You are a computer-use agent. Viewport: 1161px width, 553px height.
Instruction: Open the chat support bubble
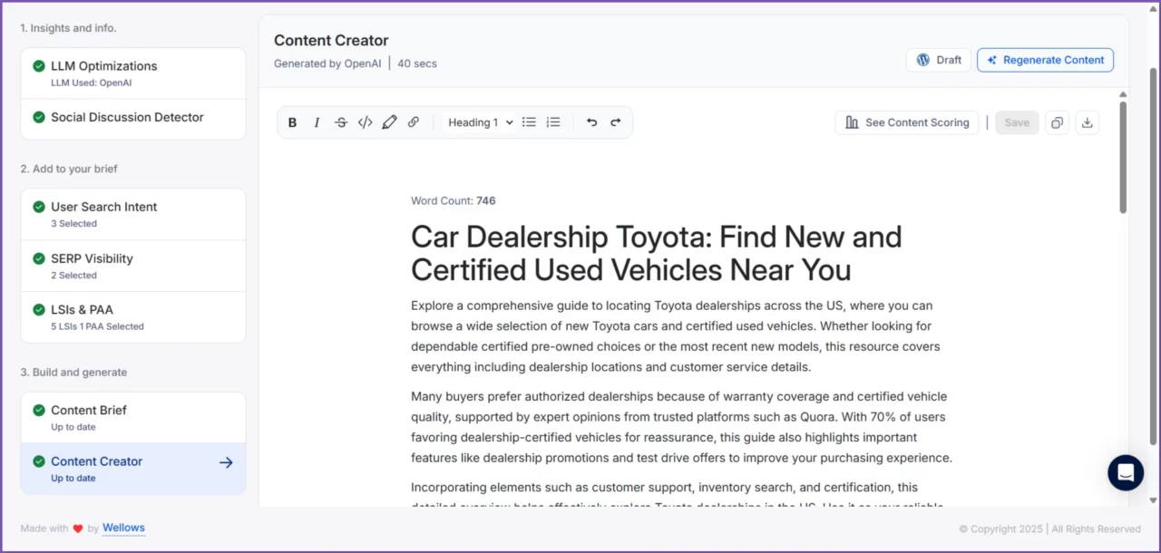1126,472
